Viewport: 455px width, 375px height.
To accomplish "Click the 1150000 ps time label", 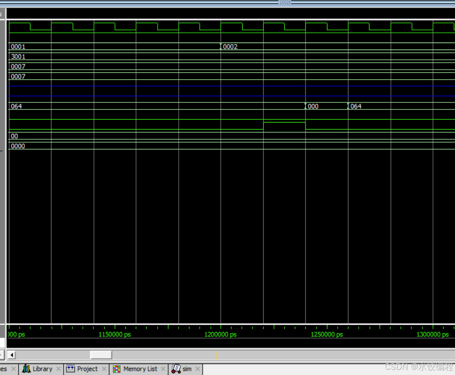I will point(115,334).
